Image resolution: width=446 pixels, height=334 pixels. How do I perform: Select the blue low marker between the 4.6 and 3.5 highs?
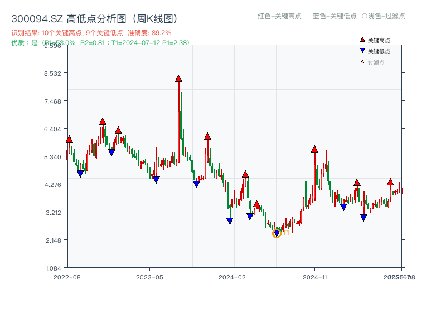click(250, 217)
